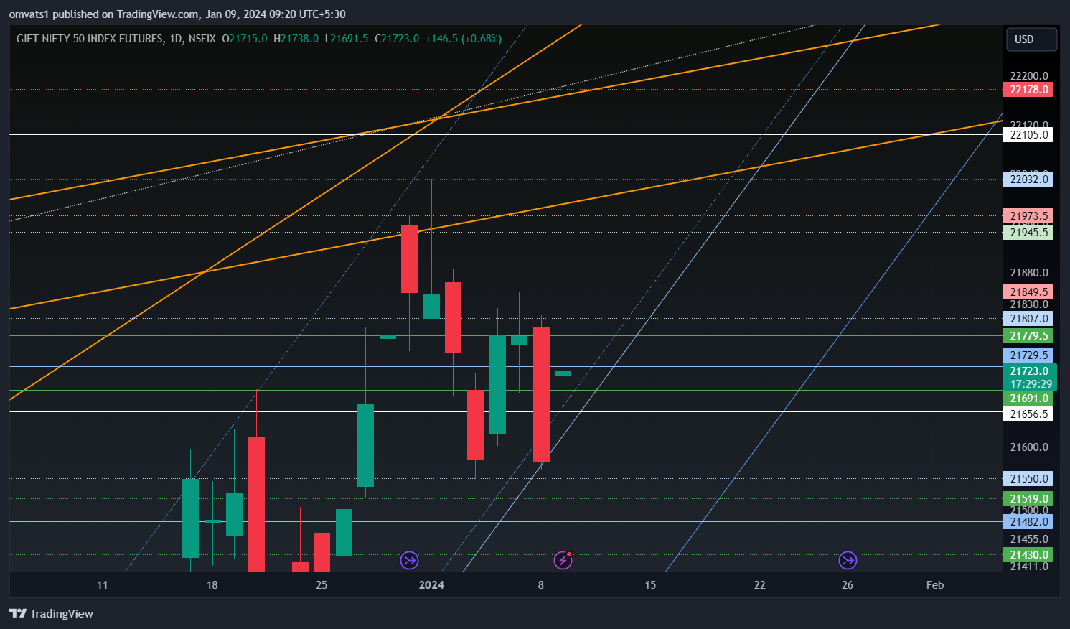Click the 21519.0 green price label
The height and width of the screenshot is (629, 1070).
click(1028, 499)
